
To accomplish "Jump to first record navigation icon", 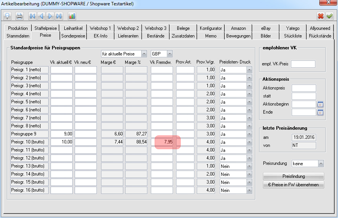I will [33, 16].
